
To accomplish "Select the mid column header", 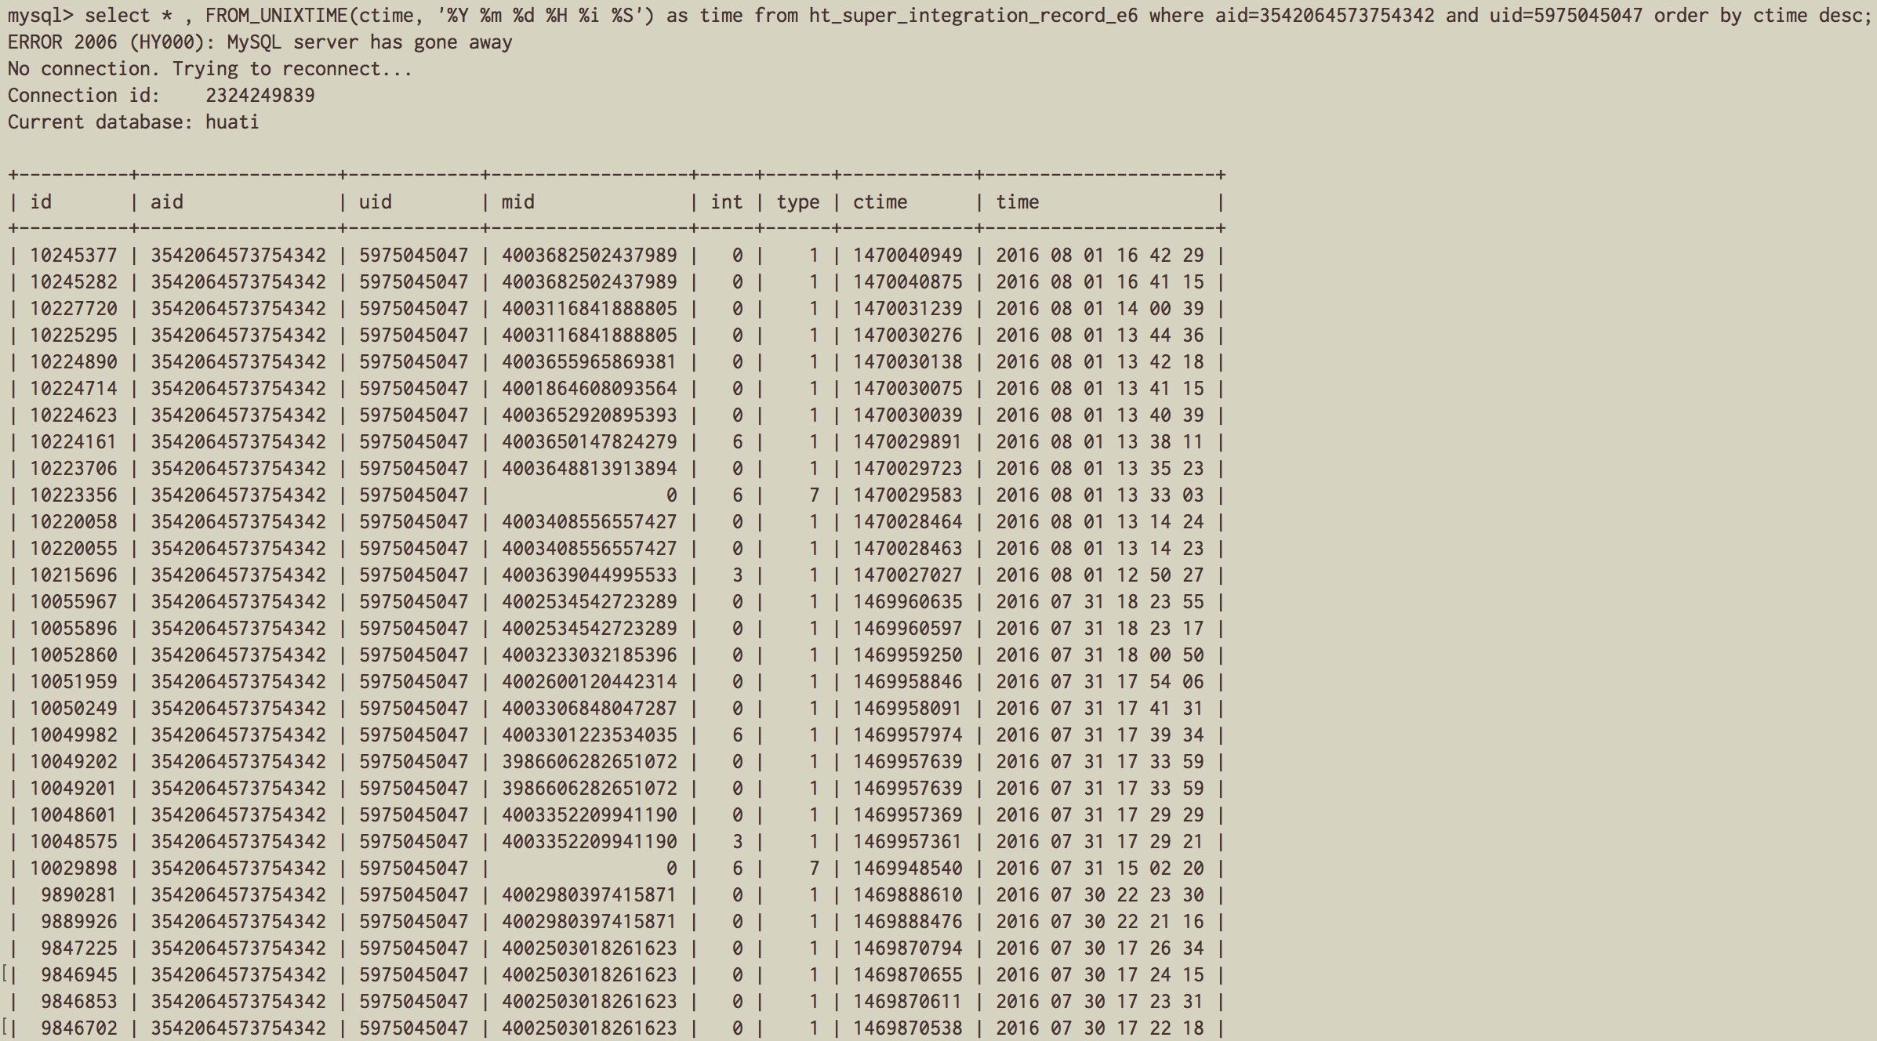I will [517, 201].
